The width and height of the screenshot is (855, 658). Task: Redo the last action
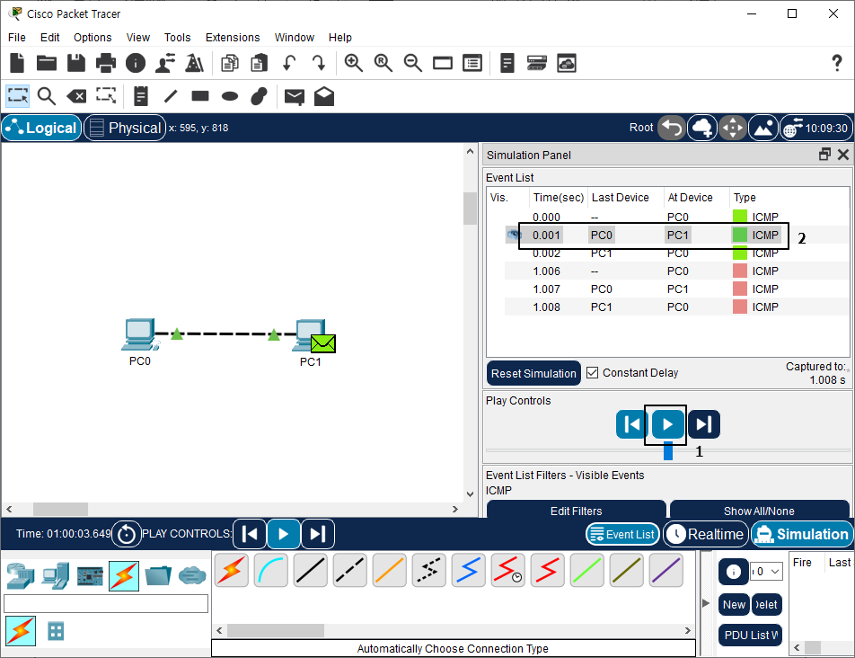point(319,63)
